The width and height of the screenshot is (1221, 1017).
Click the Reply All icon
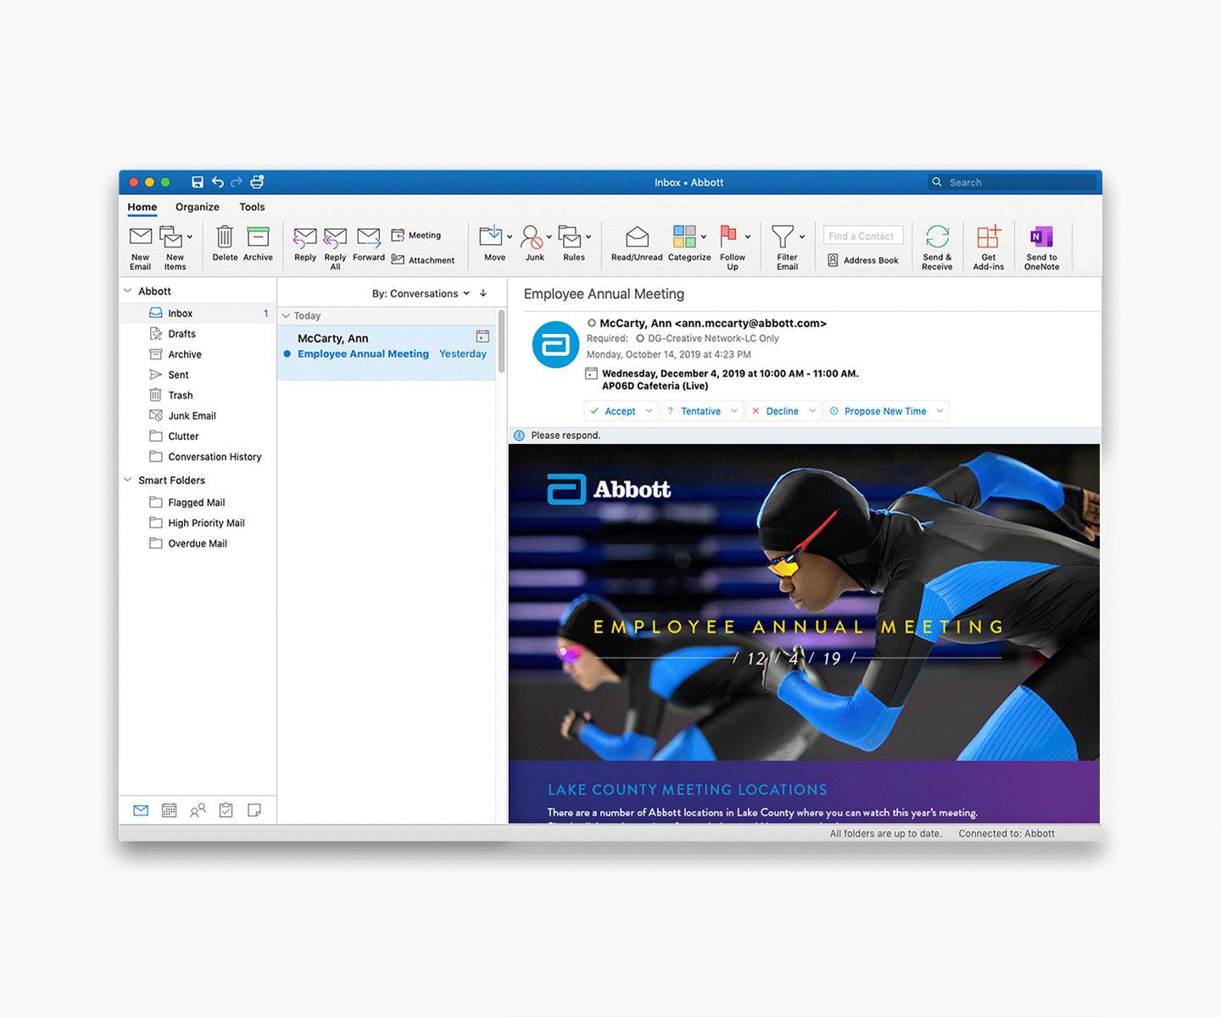pyautogui.click(x=335, y=238)
